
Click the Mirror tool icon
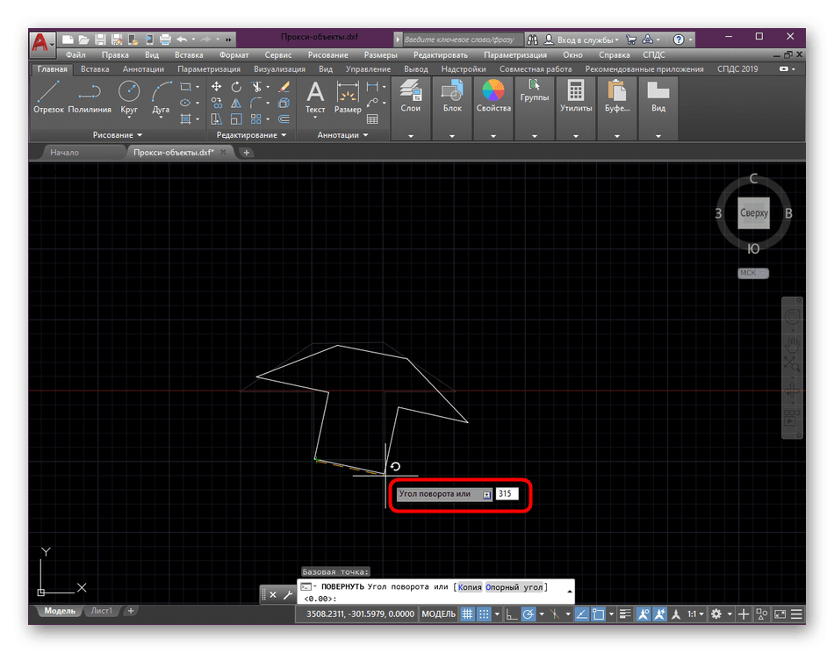[x=236, y=103]
